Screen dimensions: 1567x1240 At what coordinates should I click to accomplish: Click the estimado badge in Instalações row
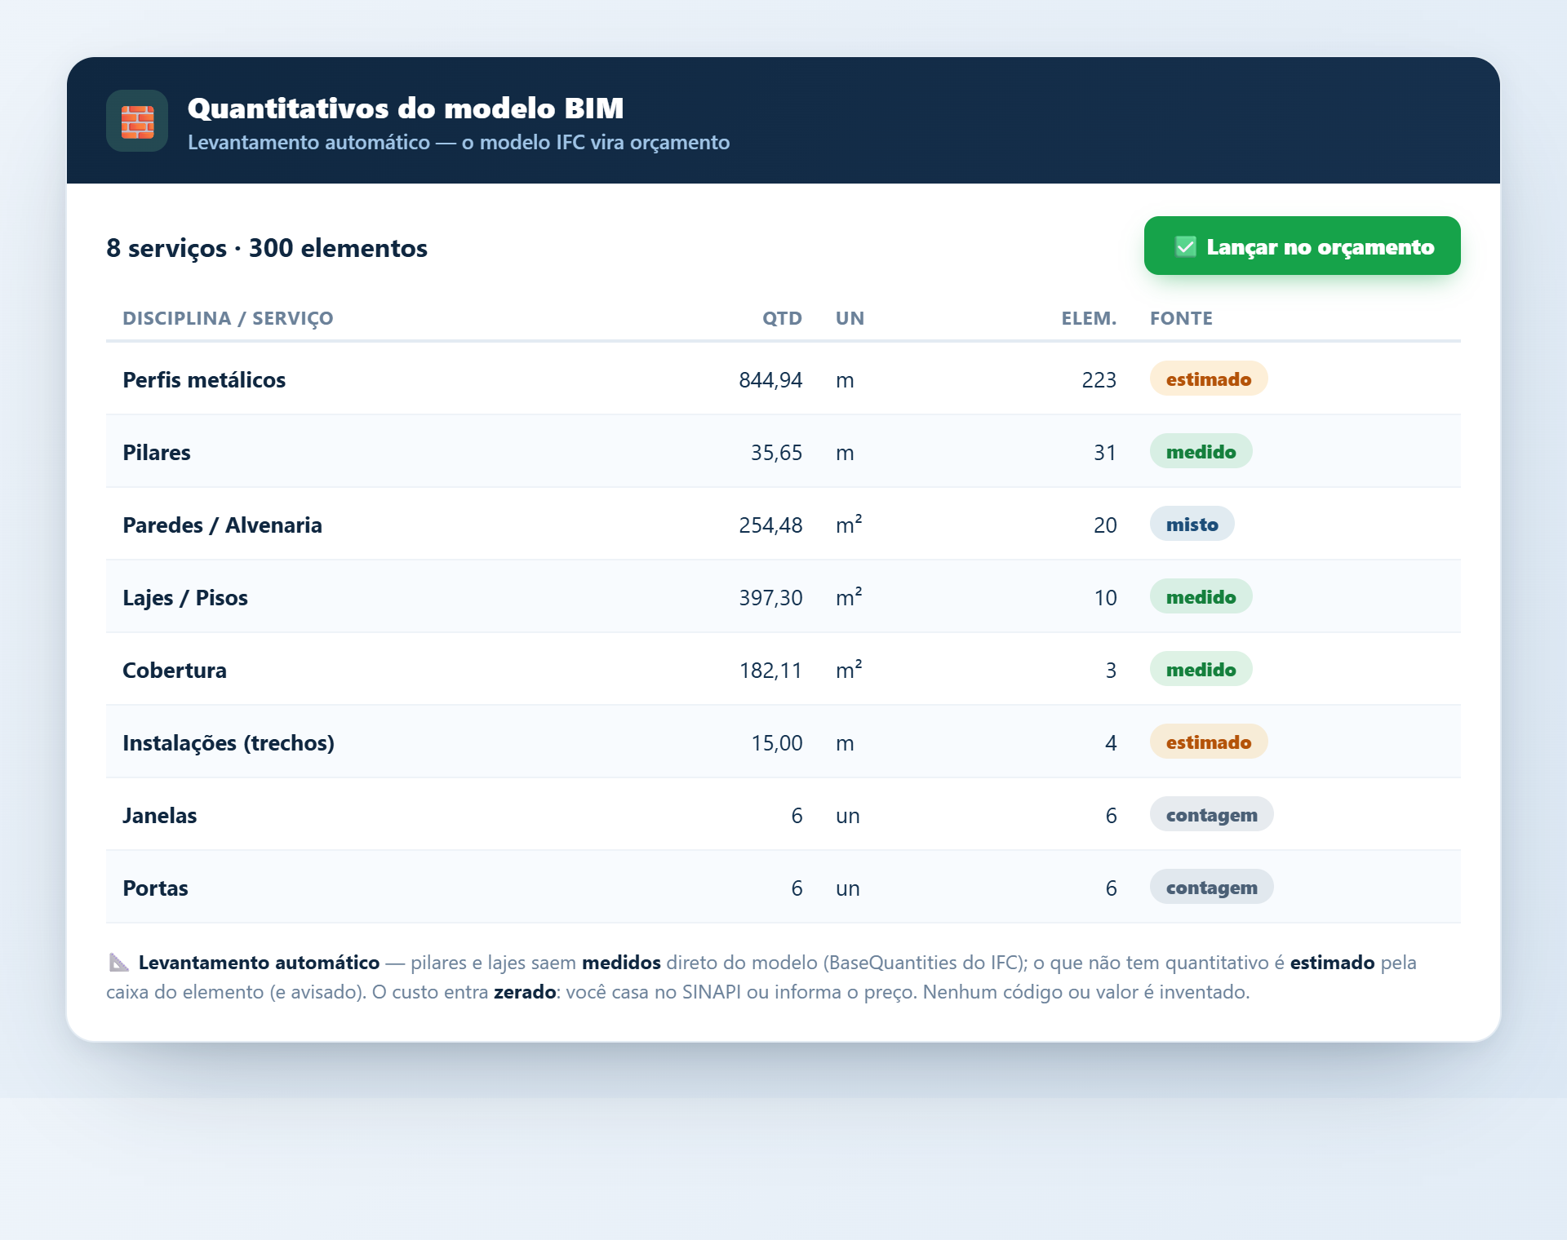pos(1208,742)
